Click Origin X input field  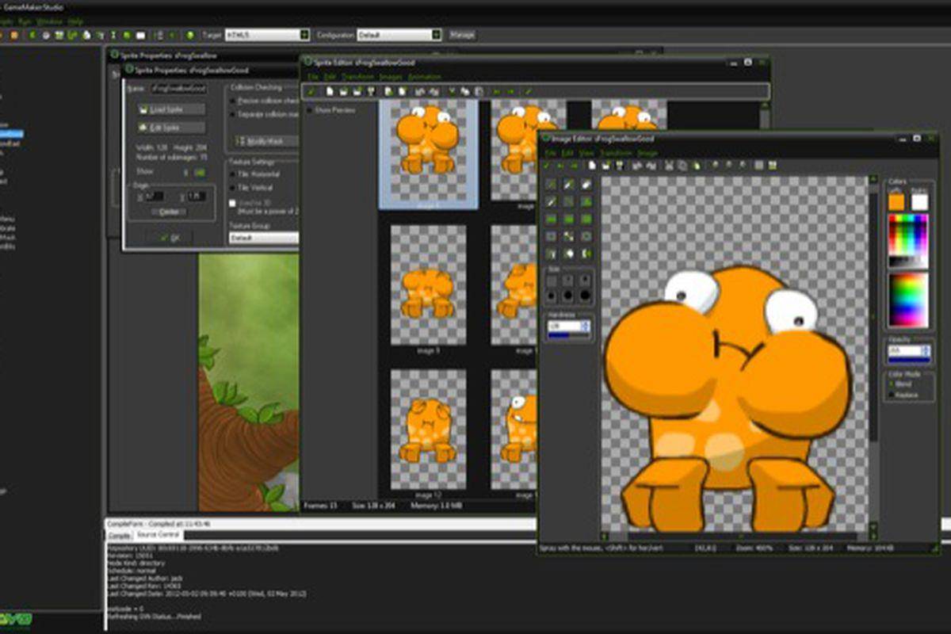pos(154,196)
